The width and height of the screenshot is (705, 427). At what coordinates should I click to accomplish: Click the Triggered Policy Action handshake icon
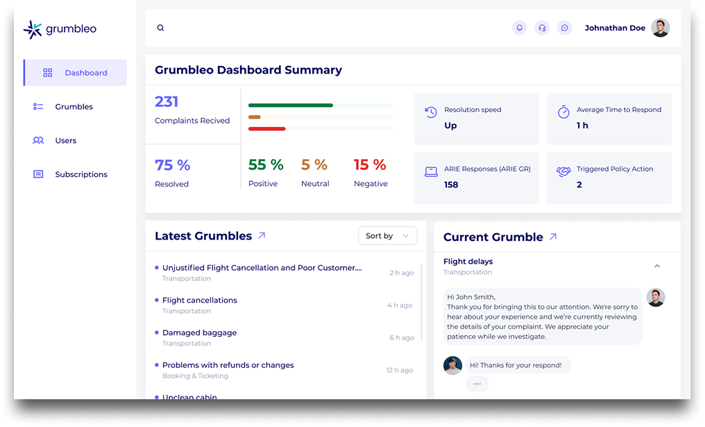coord(563,170)
